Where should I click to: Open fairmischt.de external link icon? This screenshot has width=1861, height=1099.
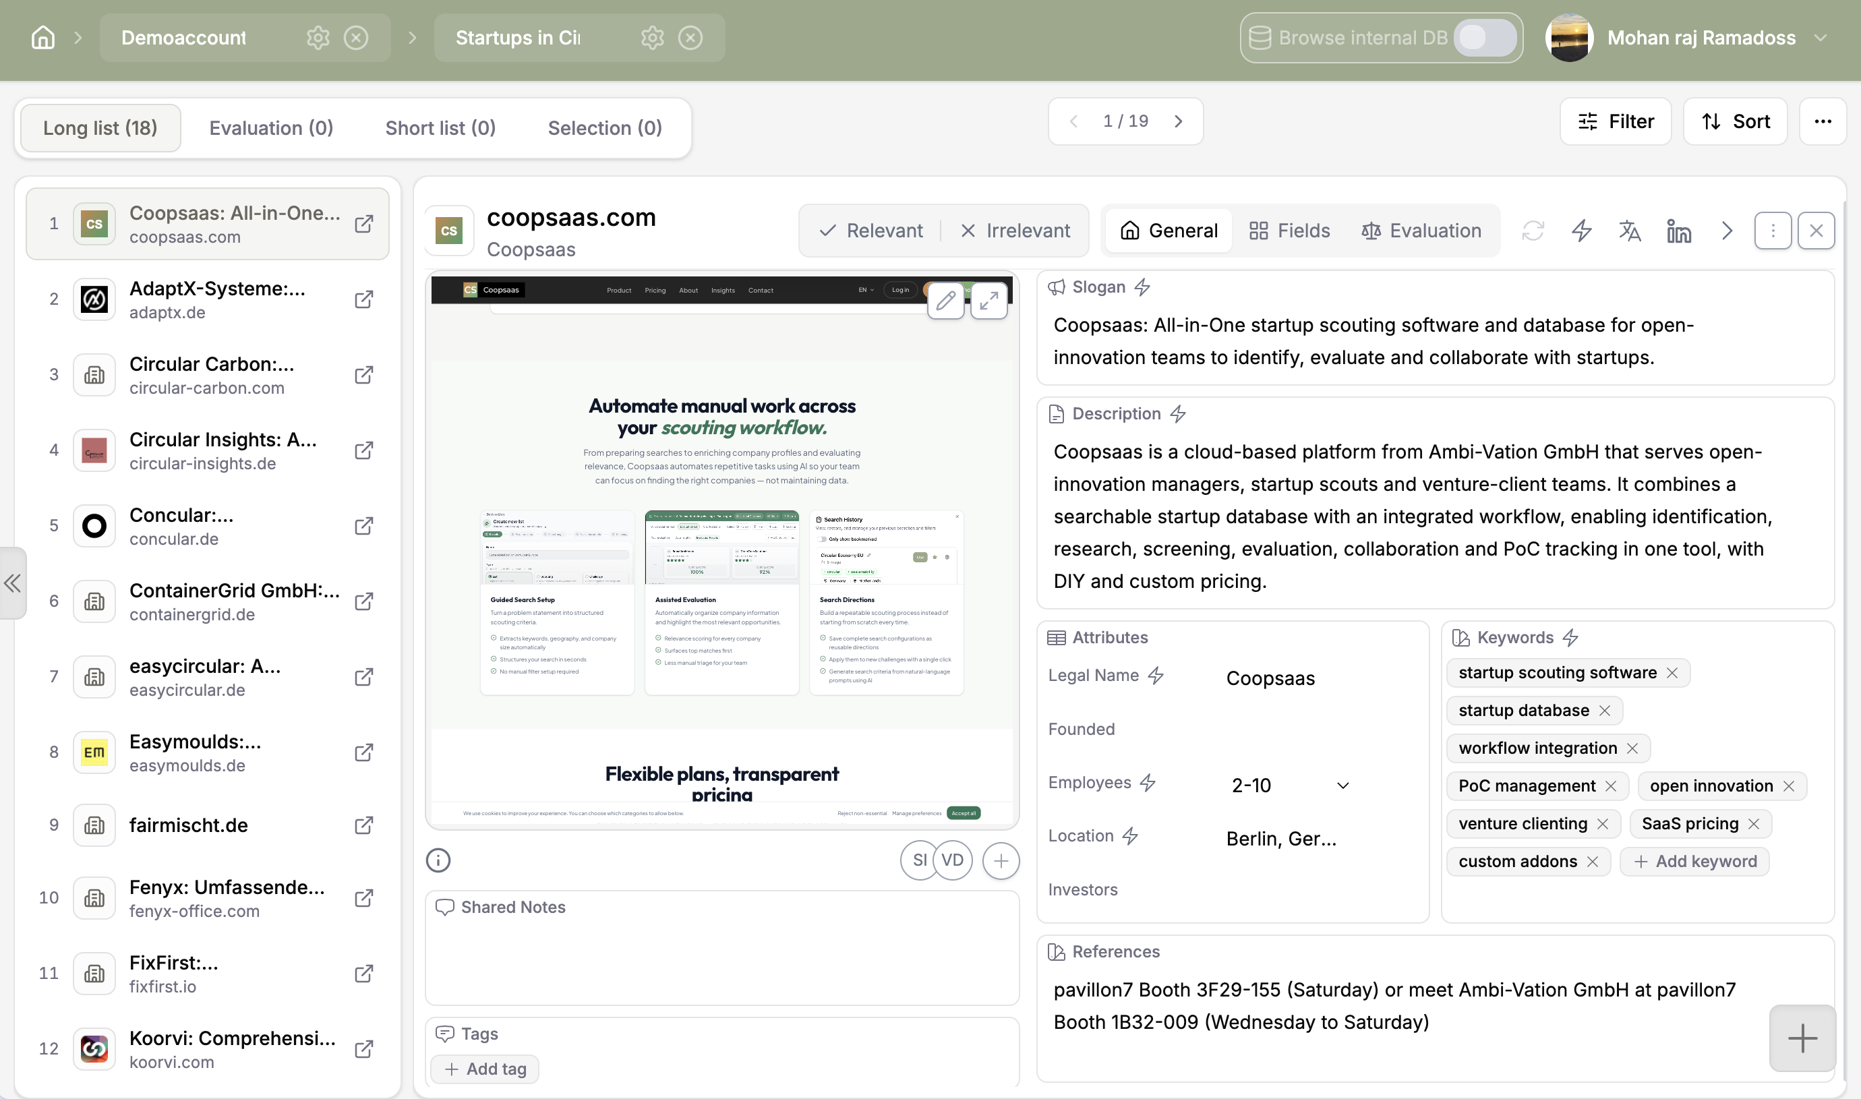pyautogui.click(x=363, y=826)
